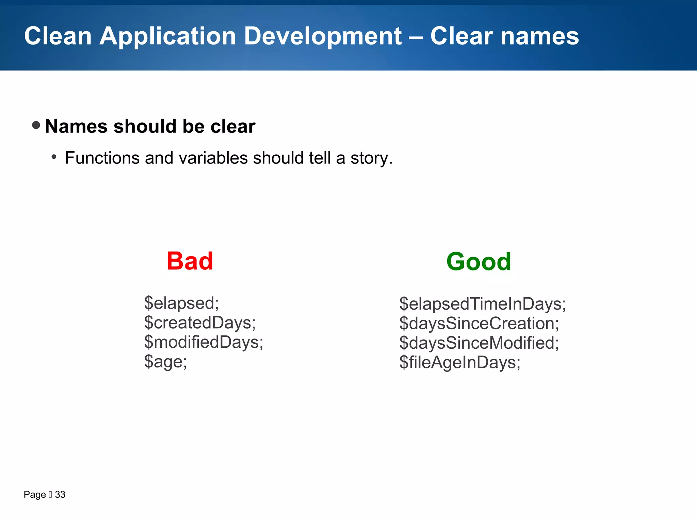Select the small bullet before Functions
The width and height of the screenshot is (697, 522).
[x=54, y=157]
